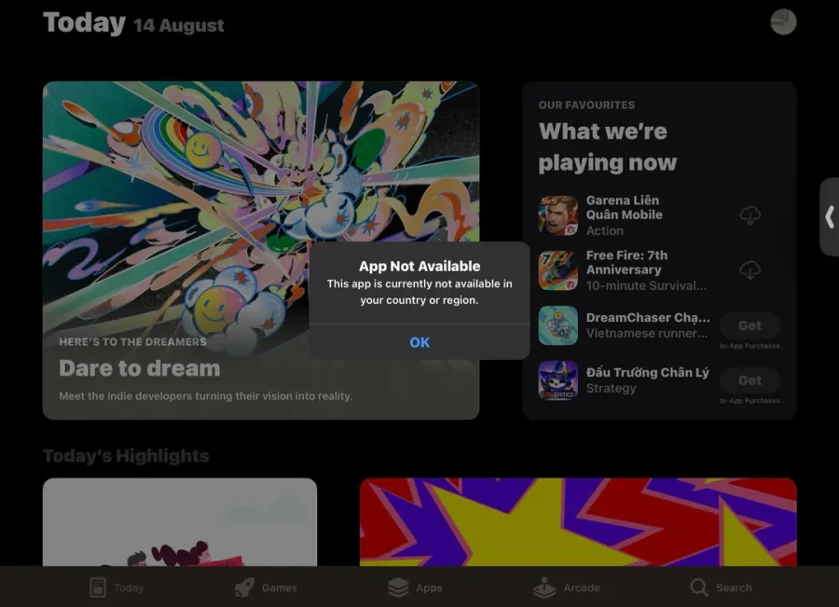839x607 pixels.
Task: Switch to the Games tab
Action: pyautogui.click(x=266, y=587)
